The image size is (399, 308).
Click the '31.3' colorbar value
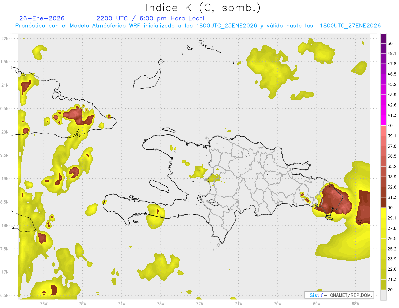(392, 197)
